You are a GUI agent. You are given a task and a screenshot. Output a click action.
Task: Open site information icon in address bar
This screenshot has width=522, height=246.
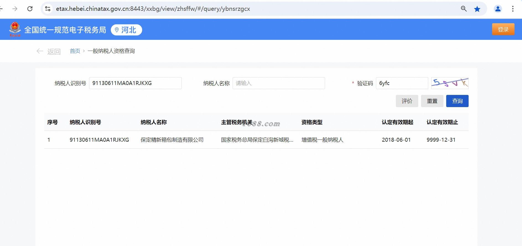(x=48, y=9)
